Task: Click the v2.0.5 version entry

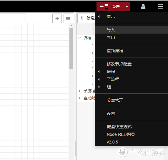Action: [x=132, y=142]
